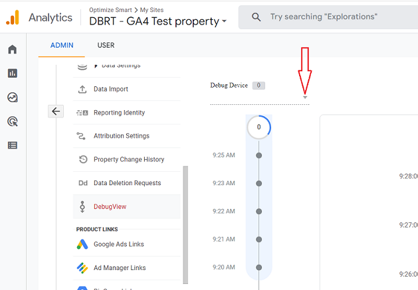This screenshot has width=418, height=290.
Task: Open Google Ads Links
Action: coord(119,244)
